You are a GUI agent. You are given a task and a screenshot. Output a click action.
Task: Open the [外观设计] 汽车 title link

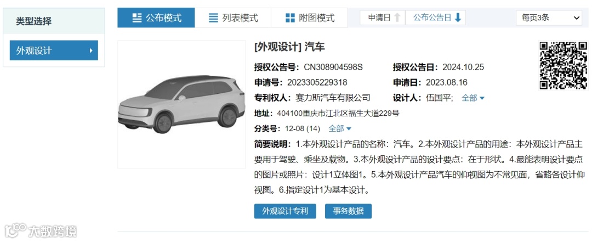(289, 47)
